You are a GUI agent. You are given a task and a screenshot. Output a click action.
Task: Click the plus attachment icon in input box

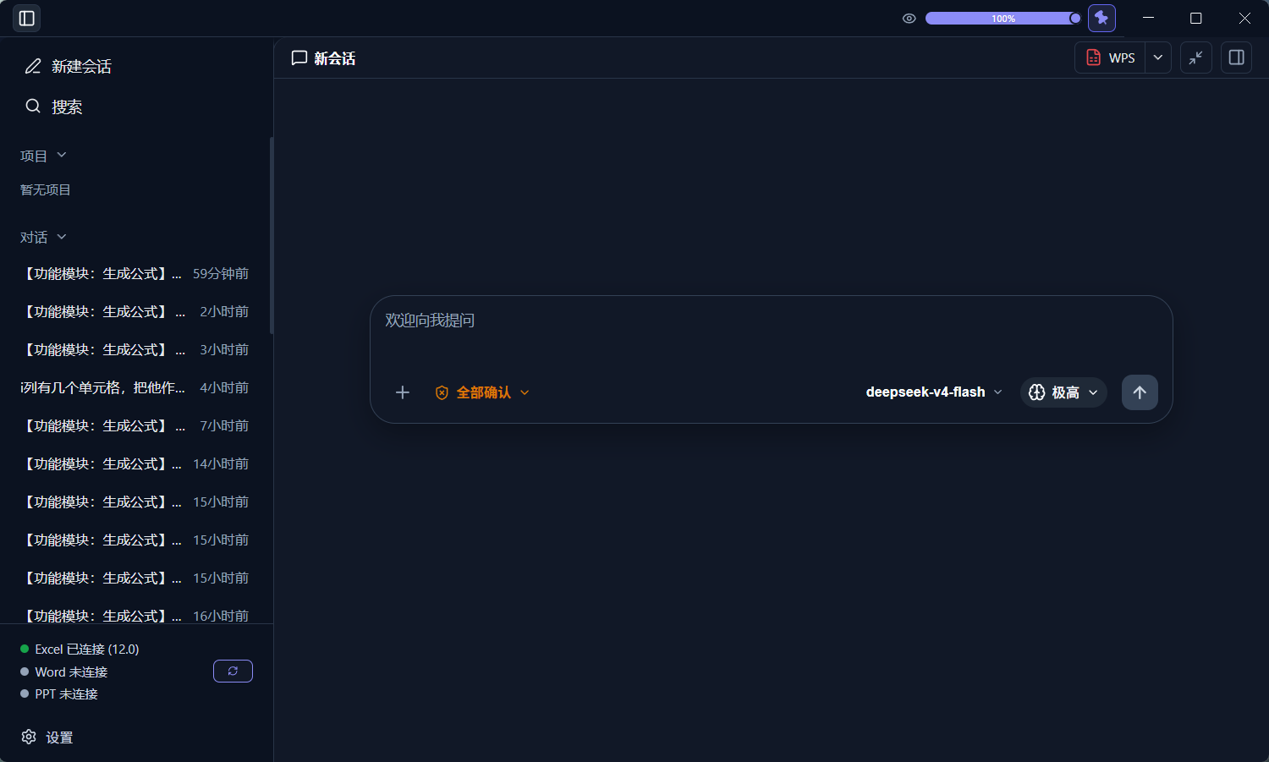coord(403,392)
